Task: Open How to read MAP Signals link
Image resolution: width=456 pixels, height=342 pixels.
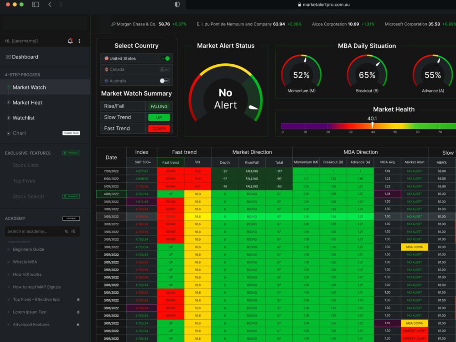Action: [36, 287]
